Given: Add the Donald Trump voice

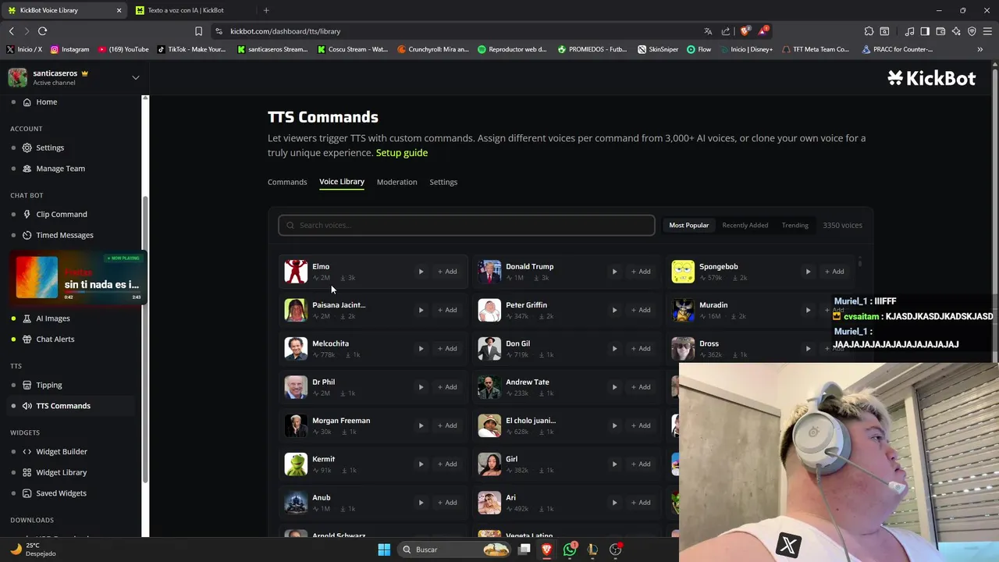Looking at the screenshot, I should pyautogui.click(x=640, y=272).
